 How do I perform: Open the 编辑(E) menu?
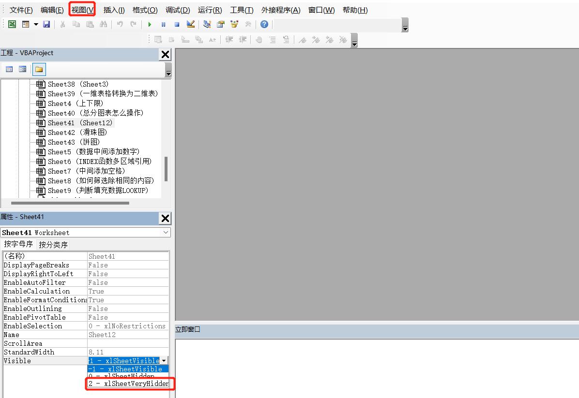[x=52, y=10]
